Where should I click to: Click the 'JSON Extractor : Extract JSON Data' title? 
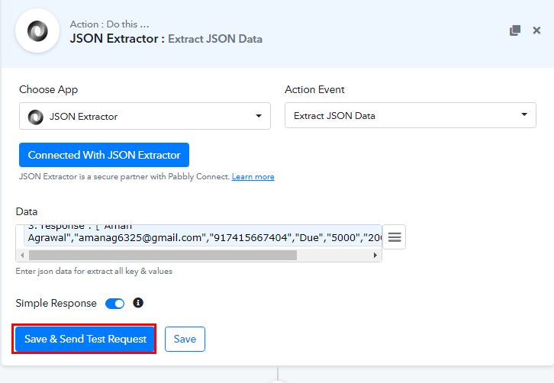pos(166,38)
